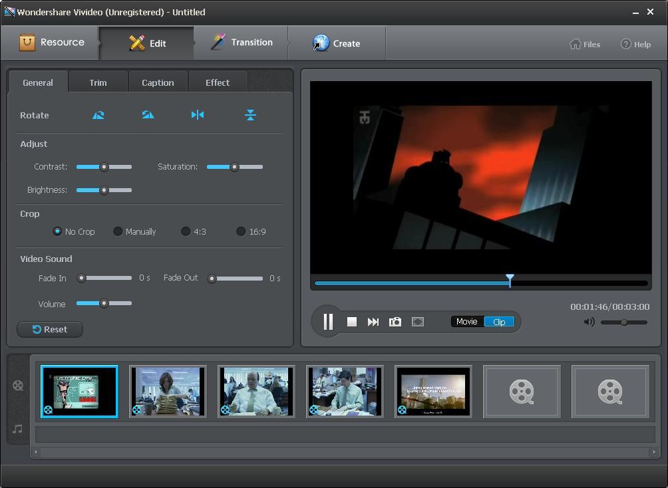
Task: Select the cartoon clip thumbnail
Action: coord(79,392)
